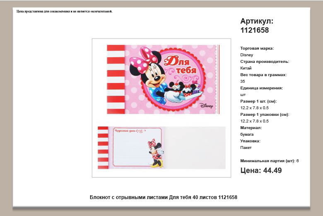This screenshot has height=216, width=323.
Task: Click the material value 'бумага'
Action: pyautogui.click(x=247, y=134)
